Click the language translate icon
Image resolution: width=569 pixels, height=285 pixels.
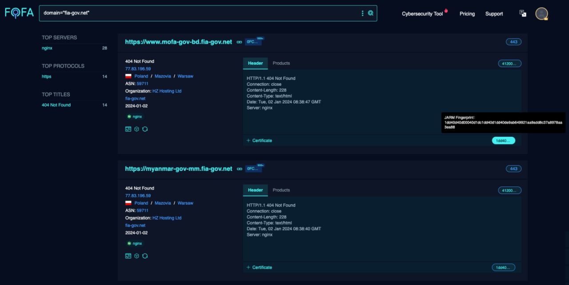(x=523, y=13)
